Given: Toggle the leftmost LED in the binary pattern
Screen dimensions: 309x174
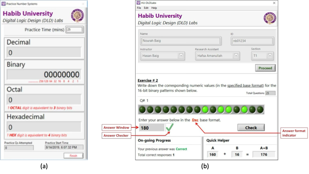Looking at the screenshot, I should pyautogui.click(x=142, y=109).
